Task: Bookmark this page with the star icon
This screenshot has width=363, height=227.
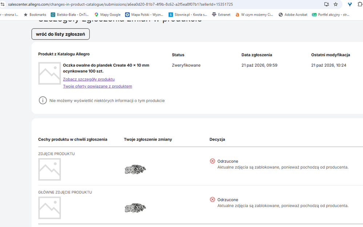Action: (x=336, y=4)
